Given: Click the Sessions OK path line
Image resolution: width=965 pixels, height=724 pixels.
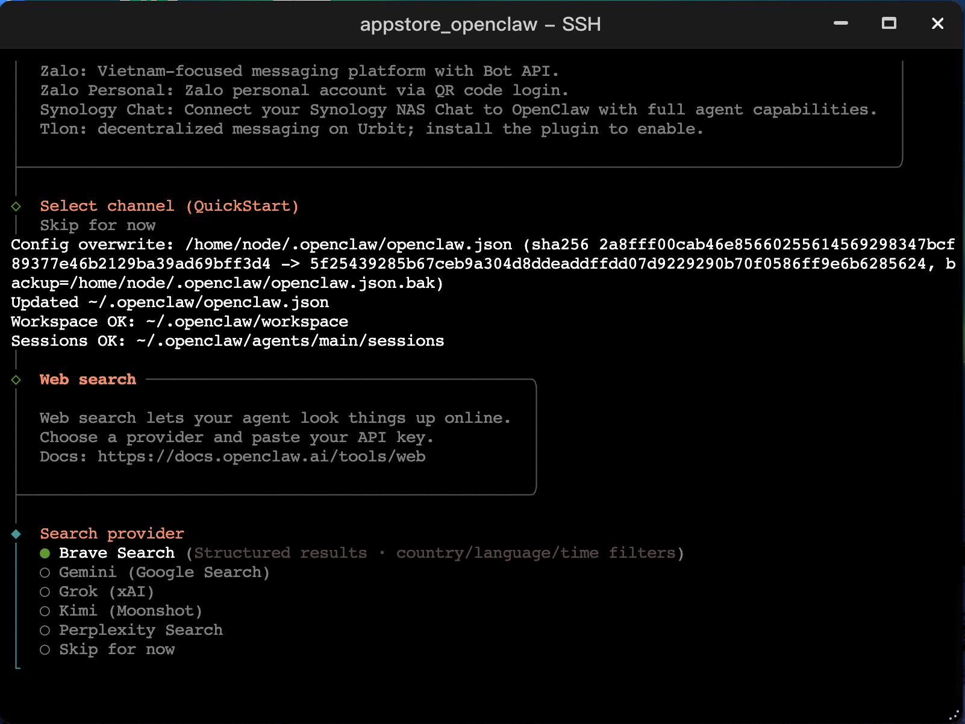Looking at the screenshot, I should point(228,341).
